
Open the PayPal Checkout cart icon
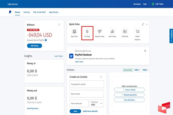138,32
